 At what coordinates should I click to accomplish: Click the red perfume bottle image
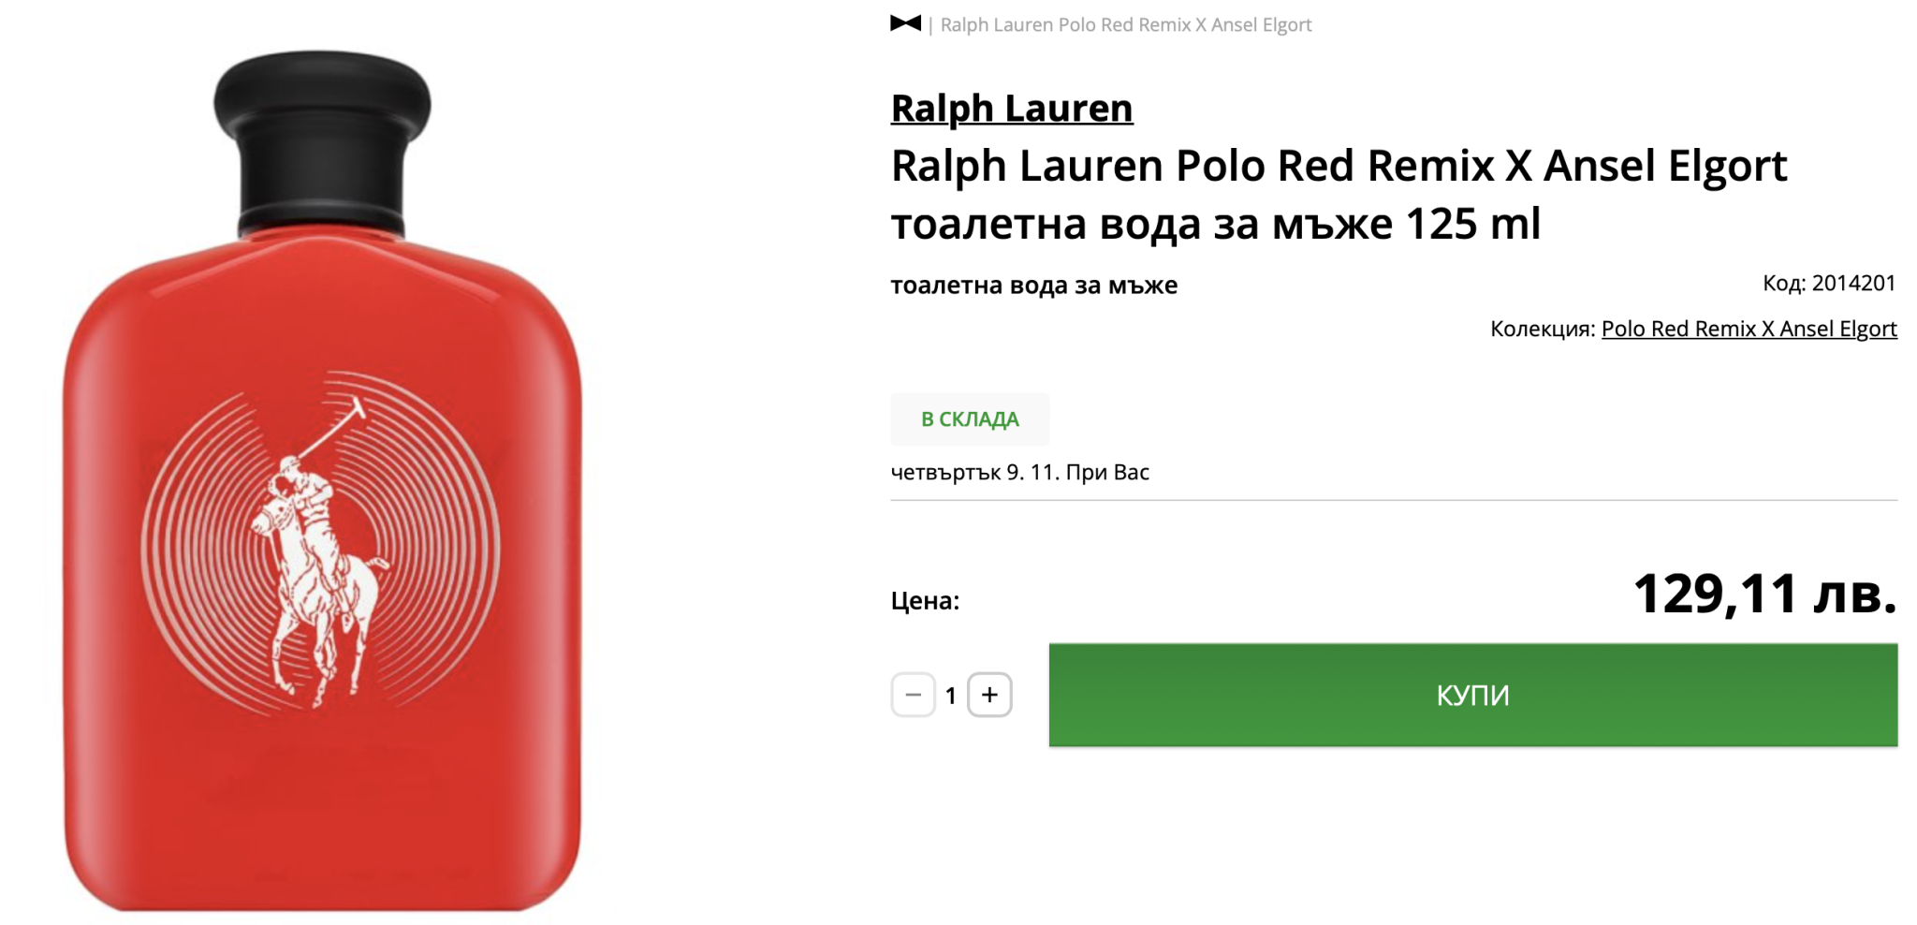click(322, 479)
